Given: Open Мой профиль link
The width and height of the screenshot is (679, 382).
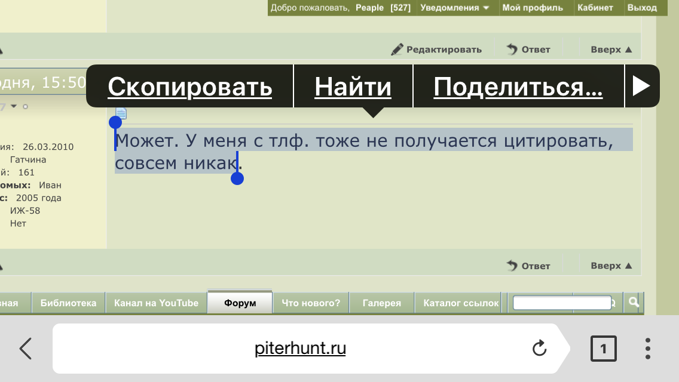Looking at the screenshot, I should (533, 8).
